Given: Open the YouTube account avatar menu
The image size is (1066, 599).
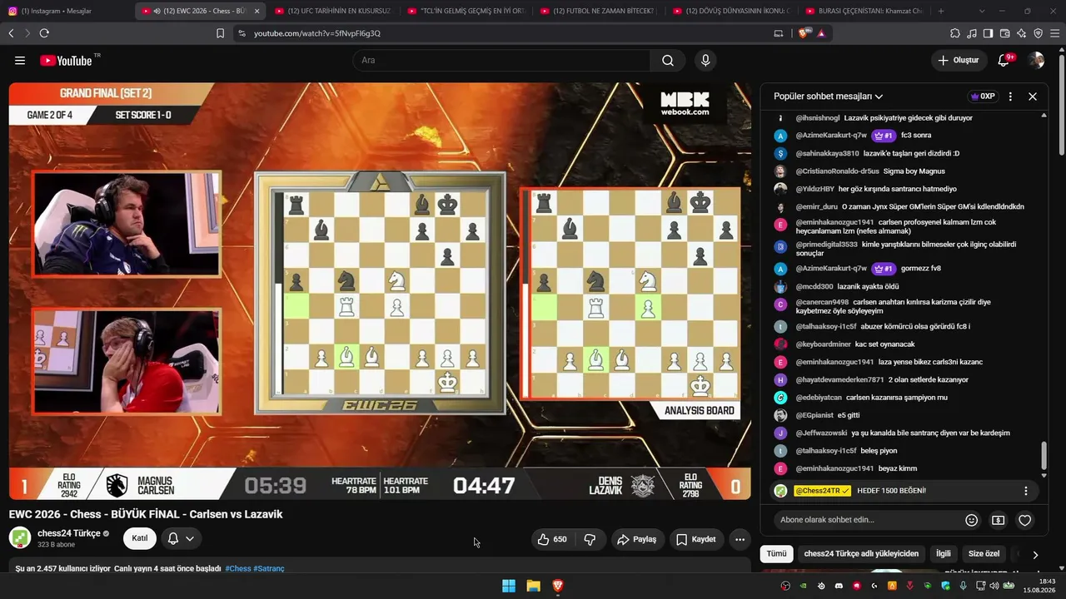Looking at the screenshot, I should point(1036,61).
